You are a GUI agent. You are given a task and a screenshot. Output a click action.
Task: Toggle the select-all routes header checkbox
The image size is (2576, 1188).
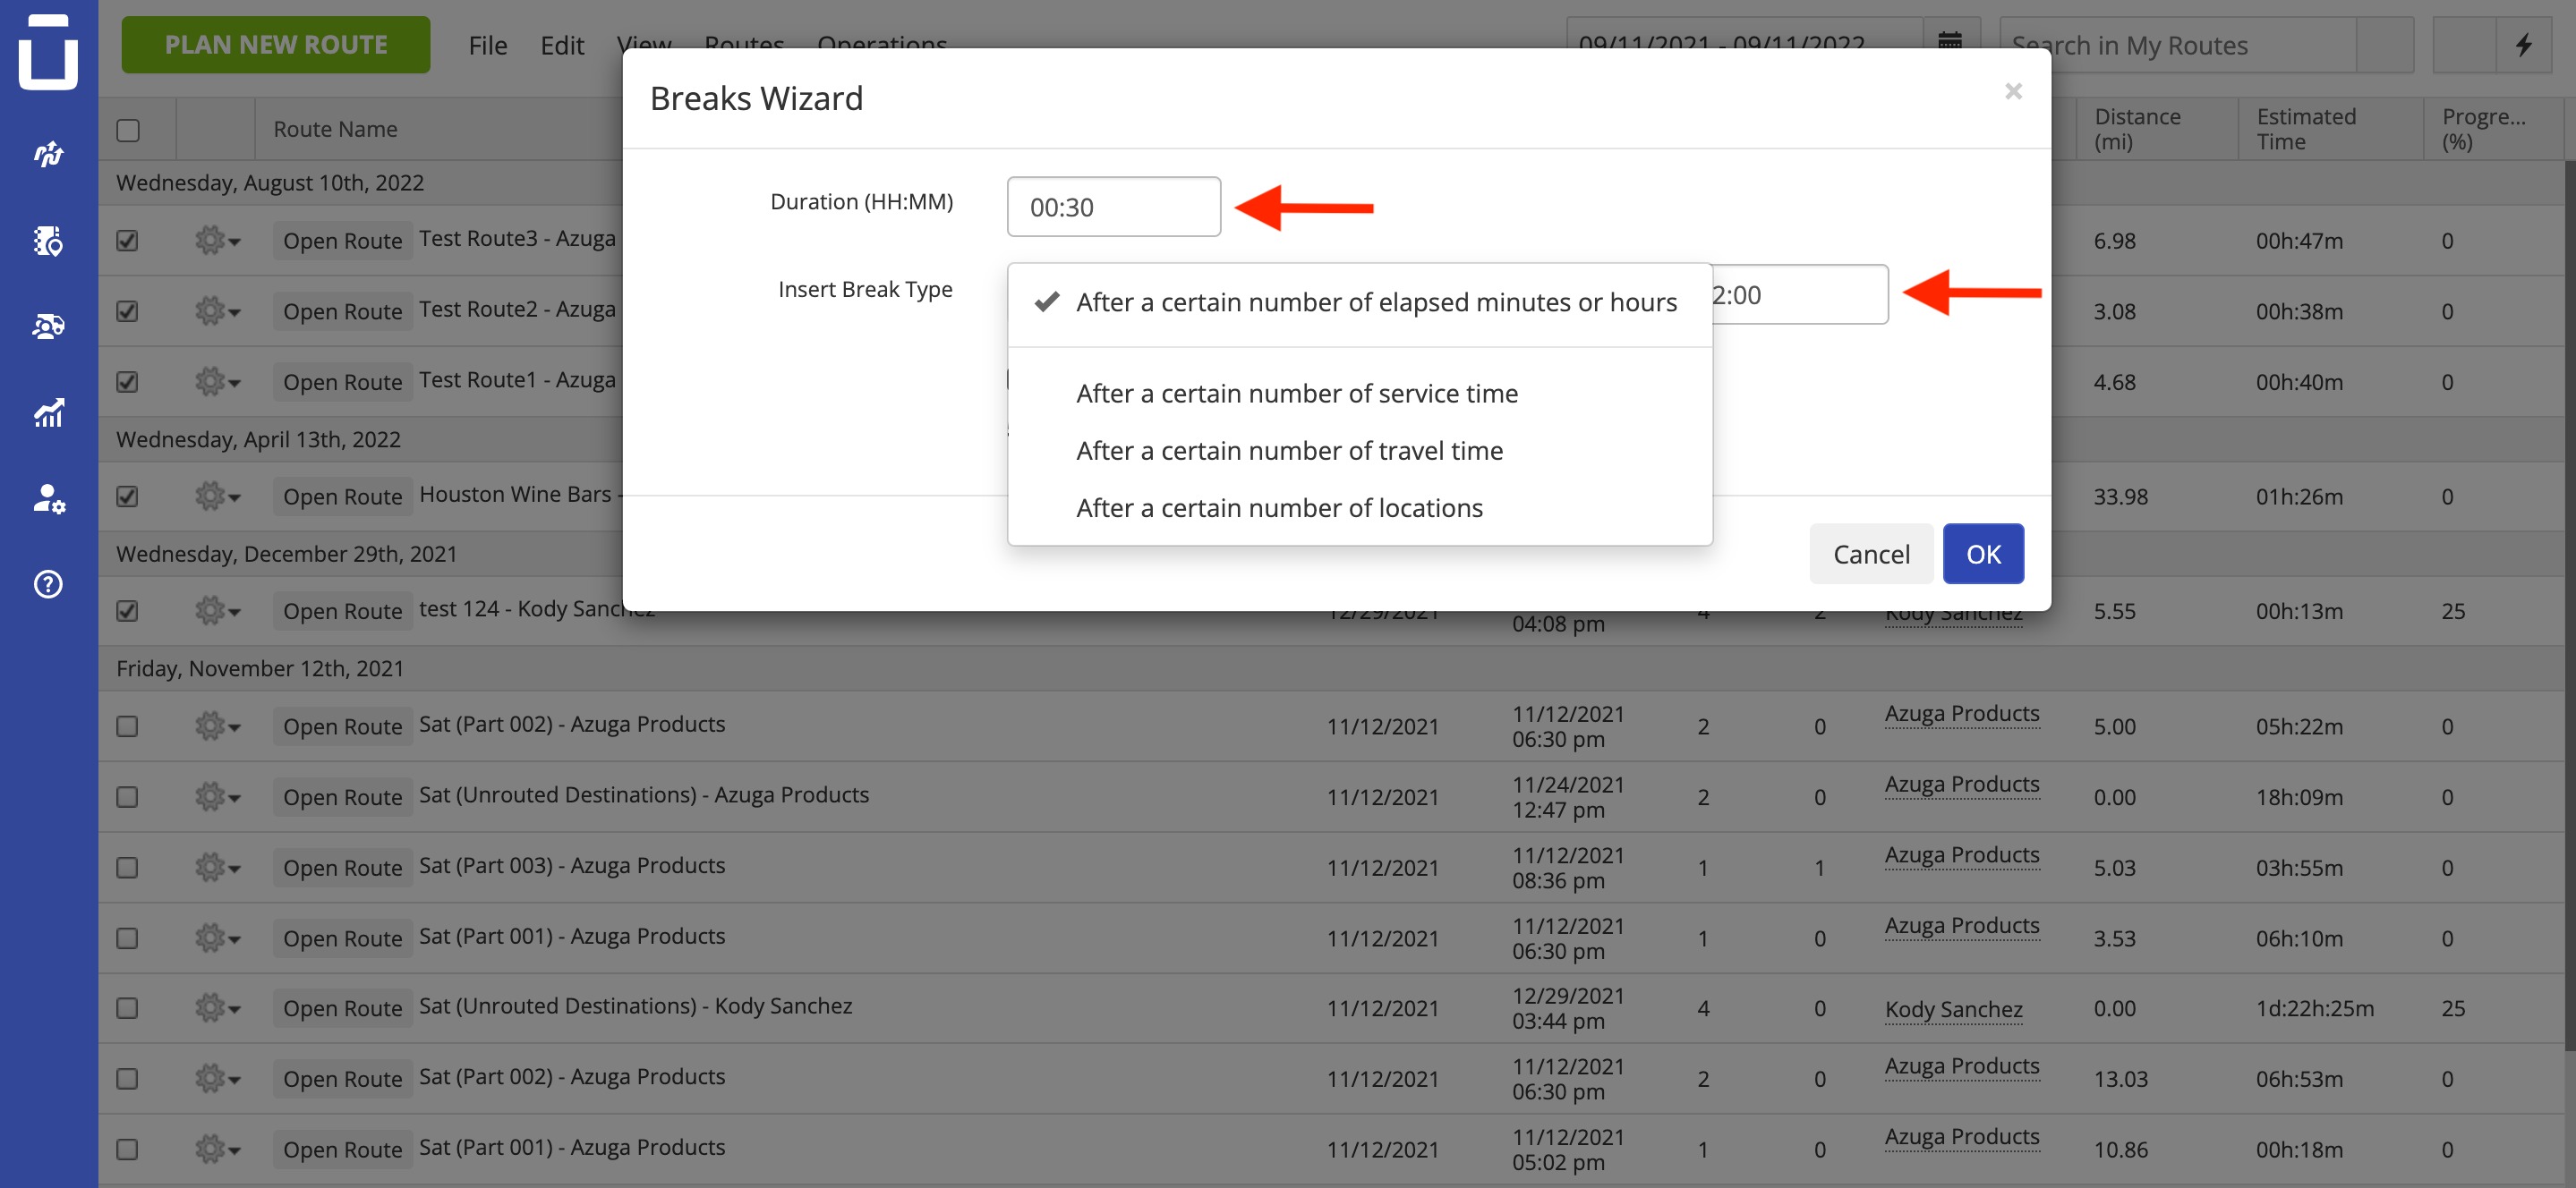click(128, 130)
